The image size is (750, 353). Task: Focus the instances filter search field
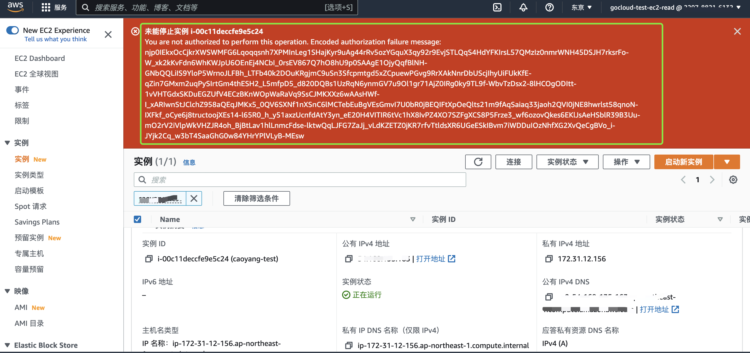[299, 180]
